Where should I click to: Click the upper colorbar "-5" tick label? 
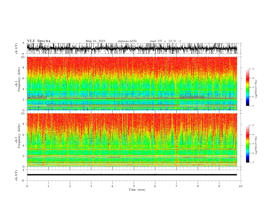pos(252,87)
